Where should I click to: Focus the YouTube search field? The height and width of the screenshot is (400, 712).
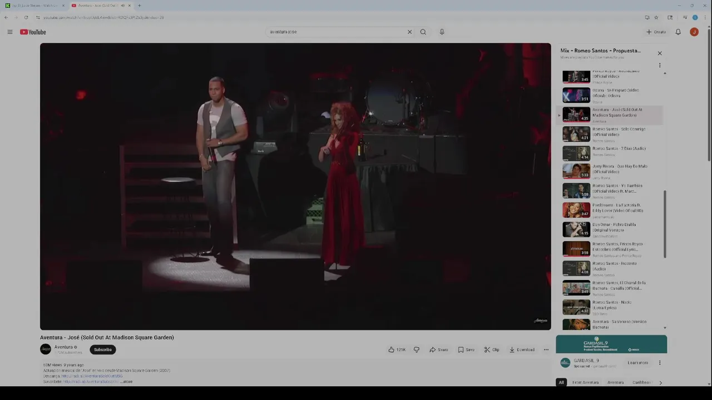coord(336,32)
